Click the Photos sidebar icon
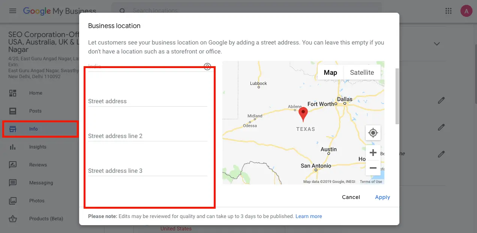This screenshot has width=477, height=233. click(13, 201)
